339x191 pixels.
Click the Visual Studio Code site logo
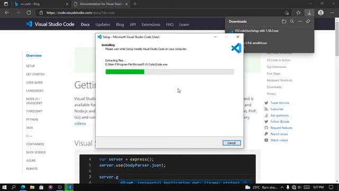coord(50,24)
